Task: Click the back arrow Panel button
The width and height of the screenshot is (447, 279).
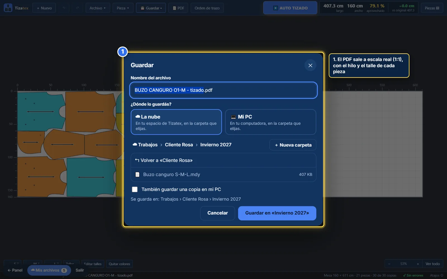Action: pyautogui.click(x=15, y=270)
